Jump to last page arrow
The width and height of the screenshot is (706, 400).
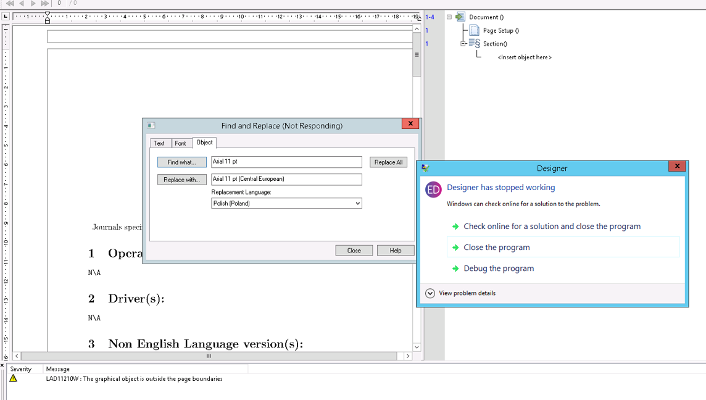[44, 4]
